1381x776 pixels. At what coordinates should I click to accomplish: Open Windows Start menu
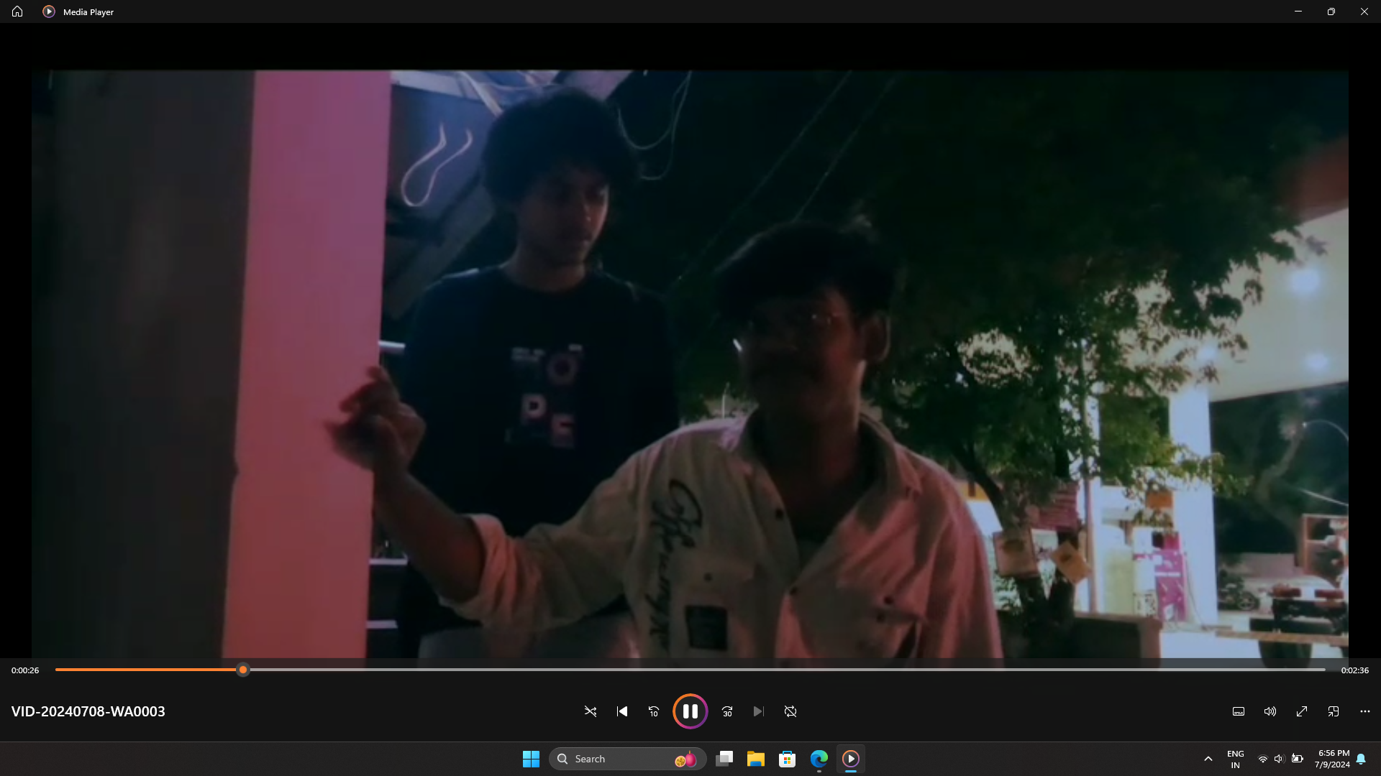coord(531,759)
